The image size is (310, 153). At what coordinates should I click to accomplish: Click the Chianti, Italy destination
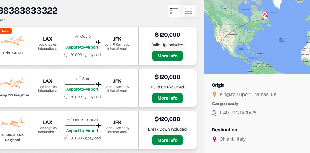point(232,139)
